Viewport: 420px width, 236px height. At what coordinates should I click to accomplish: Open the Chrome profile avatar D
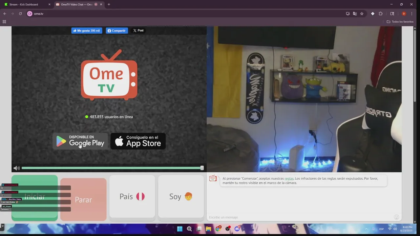(x=404, y=14)
